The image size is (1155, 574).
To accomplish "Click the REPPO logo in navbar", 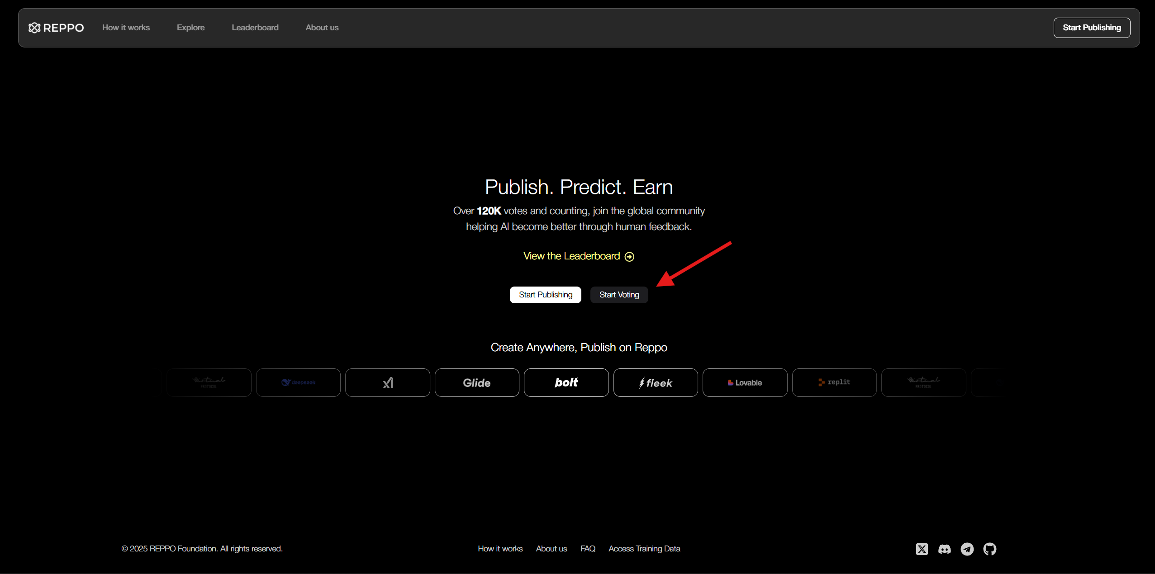I will tap(56, 28).
